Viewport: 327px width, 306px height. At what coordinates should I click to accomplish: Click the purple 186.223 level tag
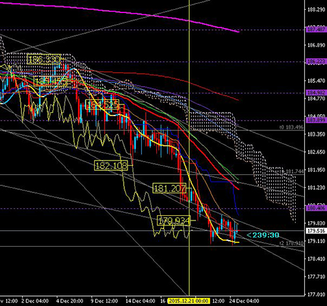(x=316, y=61)
